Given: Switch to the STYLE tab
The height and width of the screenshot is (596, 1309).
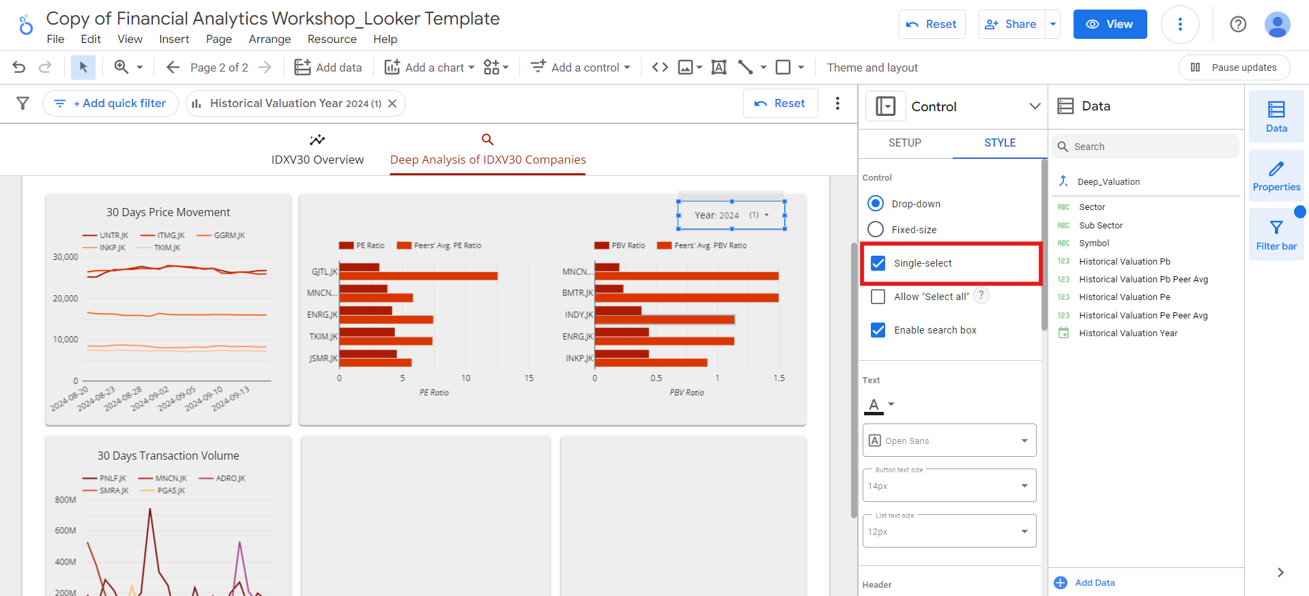Looking at the screenshot, I should tap(1000, 143).
